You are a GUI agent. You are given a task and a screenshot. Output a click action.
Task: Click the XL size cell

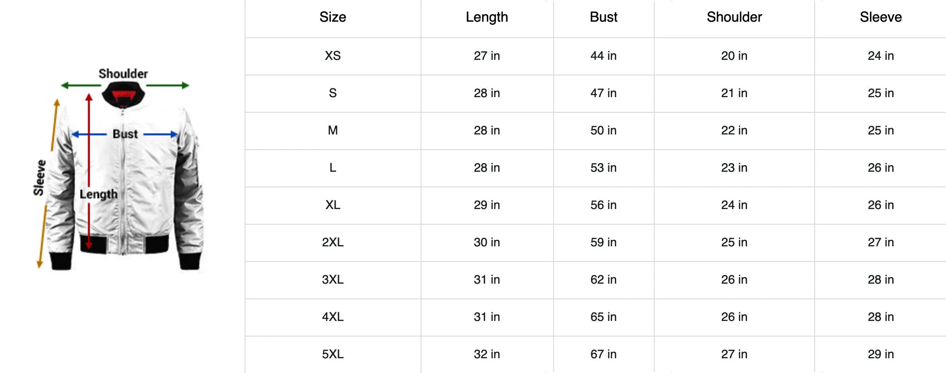pyautogui.click(x=333, y=205)
